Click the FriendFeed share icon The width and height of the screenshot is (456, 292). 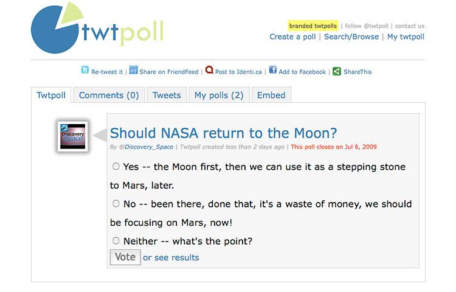coord(134,71)
